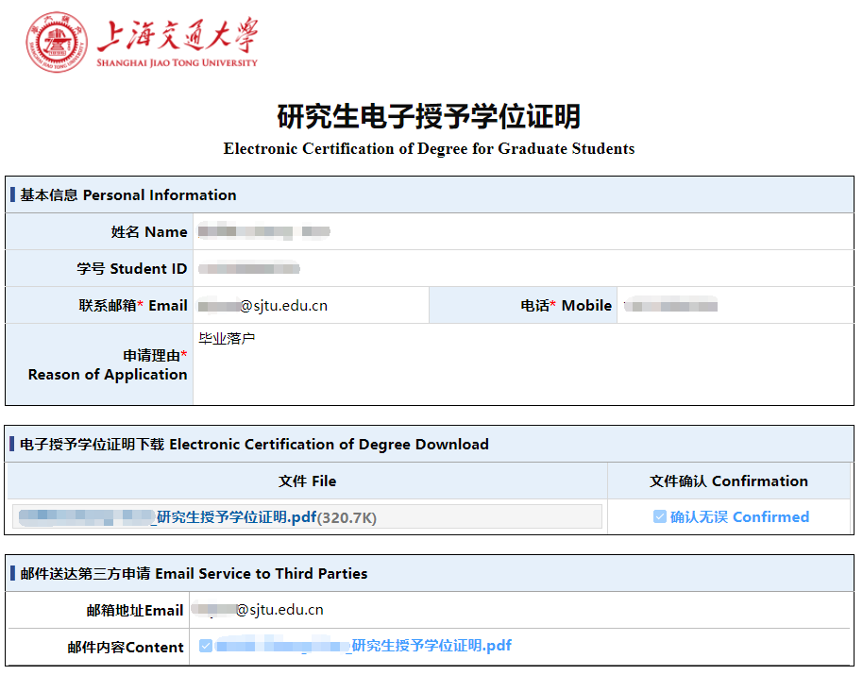Viewport: 863px width, 675px height.
Task: Click the English subtitle Electronic Certification of Degree
Action: click(x=429, y=148)
